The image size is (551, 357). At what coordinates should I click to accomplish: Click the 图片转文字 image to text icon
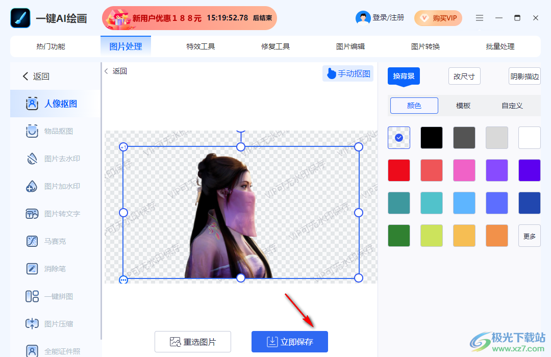(x=32, y=214)
